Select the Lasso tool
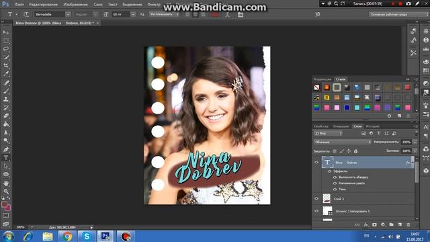 click(x=6, y=49)
